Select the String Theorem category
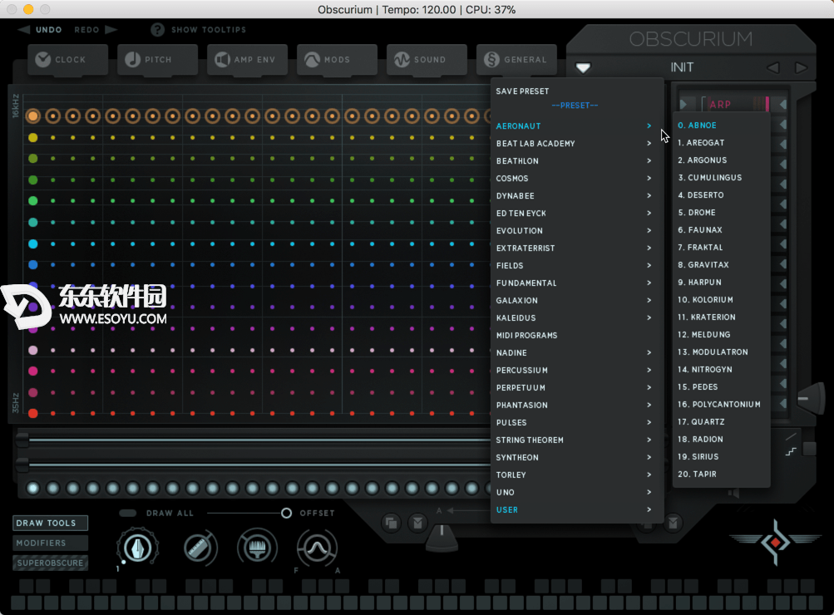Image resolution: width=834 pixels, height=615 pixels. point(576,440)
